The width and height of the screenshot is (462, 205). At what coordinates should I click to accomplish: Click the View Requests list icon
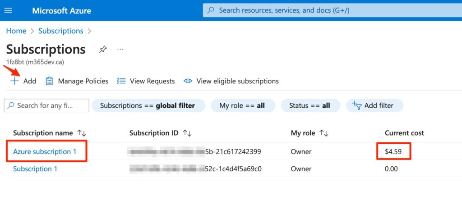121,81
